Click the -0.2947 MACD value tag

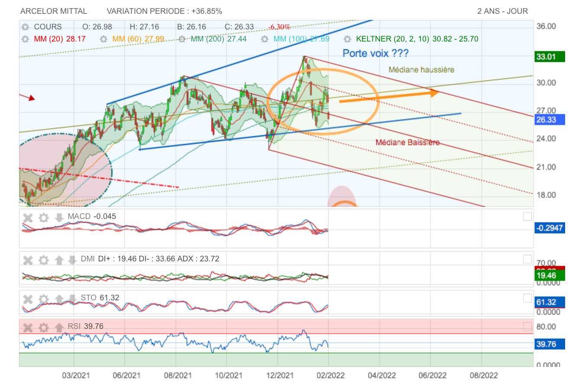[550, 228]
